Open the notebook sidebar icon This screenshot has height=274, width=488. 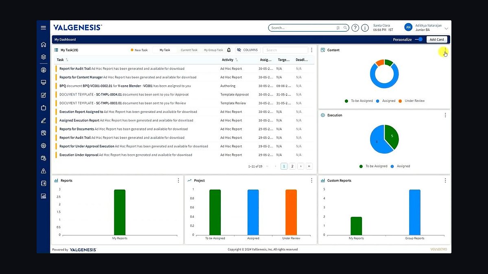(44, 183)
